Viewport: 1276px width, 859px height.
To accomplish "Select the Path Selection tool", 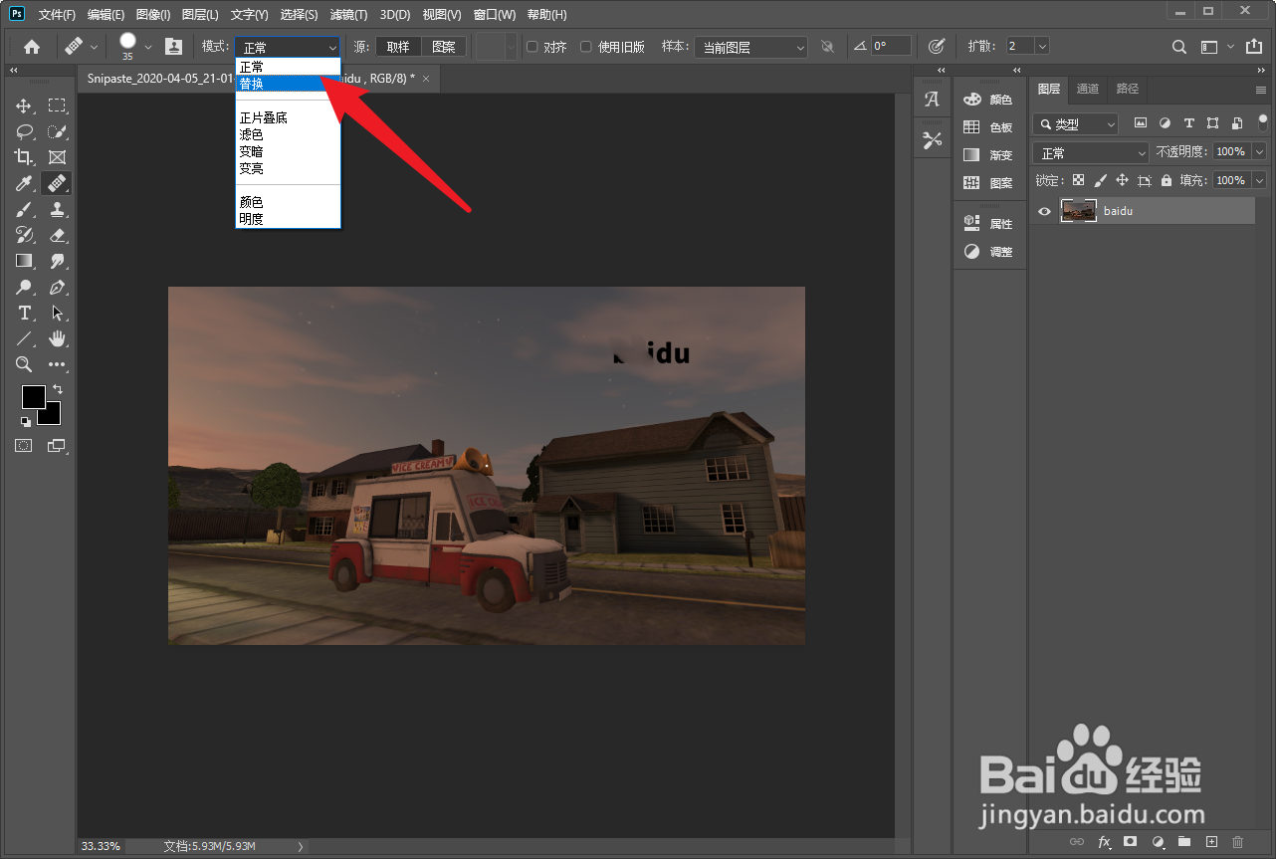I will [58, 313].
